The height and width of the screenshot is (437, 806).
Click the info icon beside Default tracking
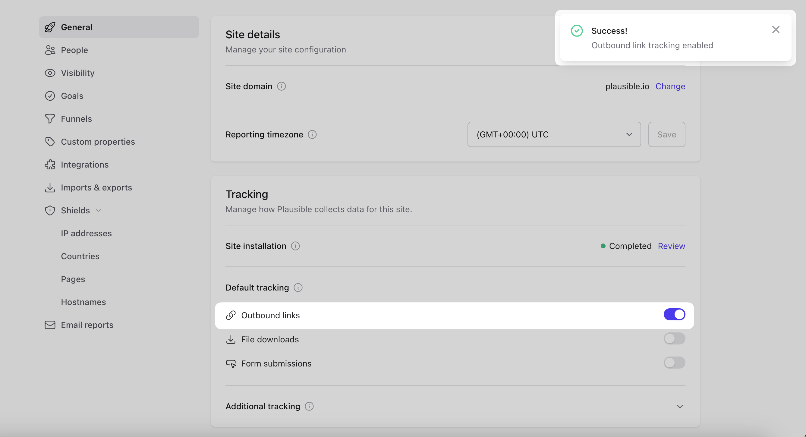pyautogui.click(x=298, y=288)
